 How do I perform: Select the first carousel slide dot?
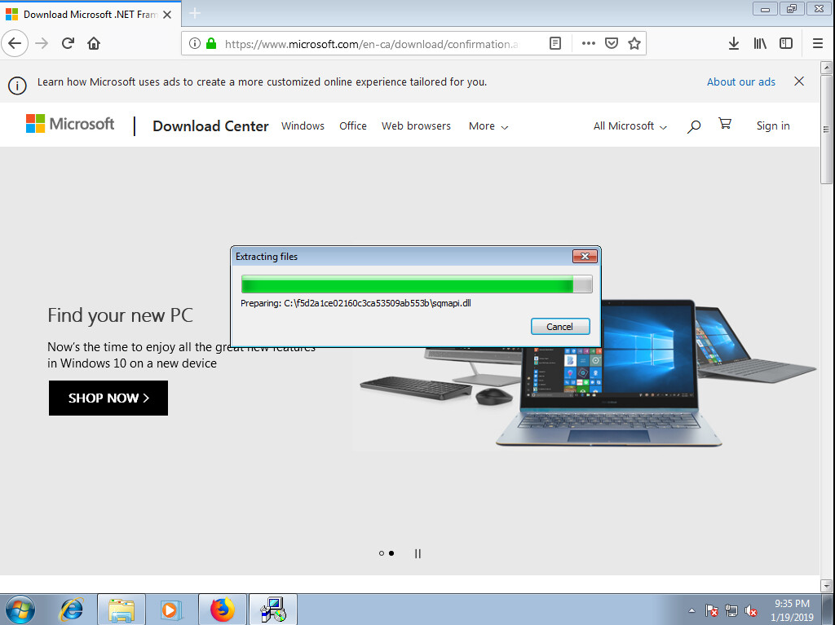pos(382,553)
